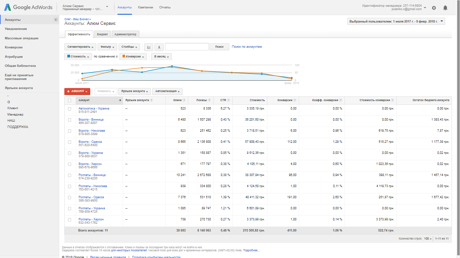The height and width of the screenshot is (258, 460).
Task: Switch to the Бюджет tab
Action: 102,34
